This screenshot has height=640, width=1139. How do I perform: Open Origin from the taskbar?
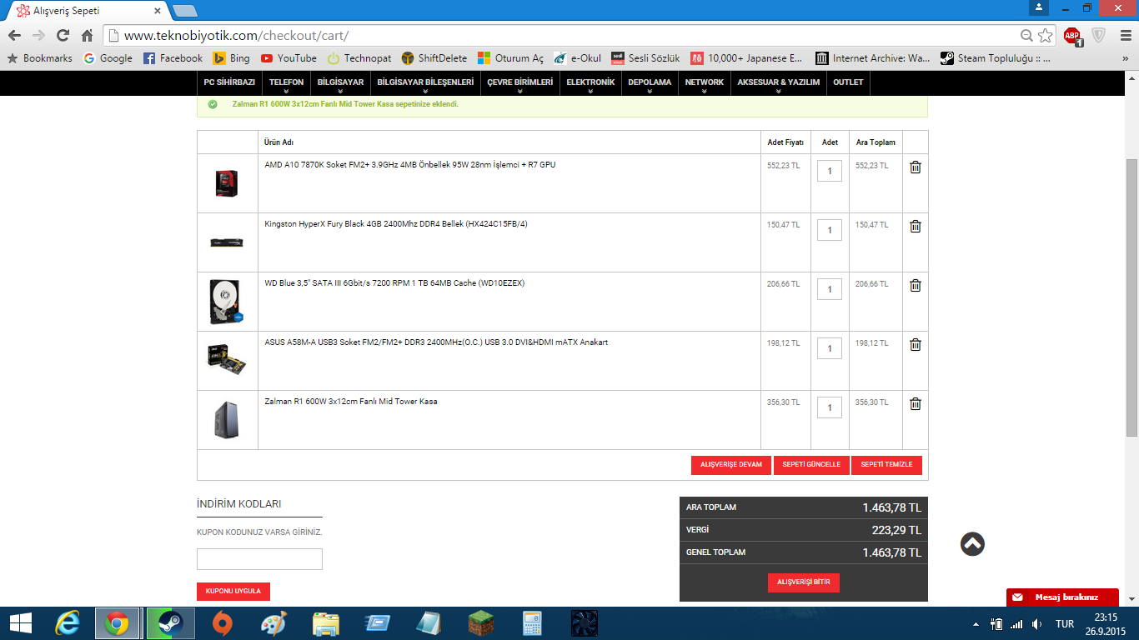[x=222, y=623]
